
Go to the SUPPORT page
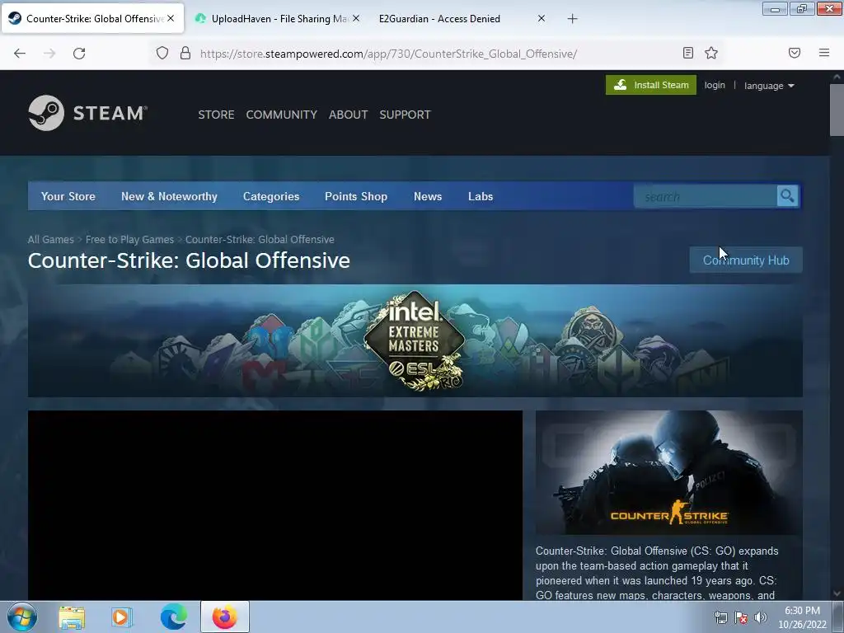click(405, 115)
